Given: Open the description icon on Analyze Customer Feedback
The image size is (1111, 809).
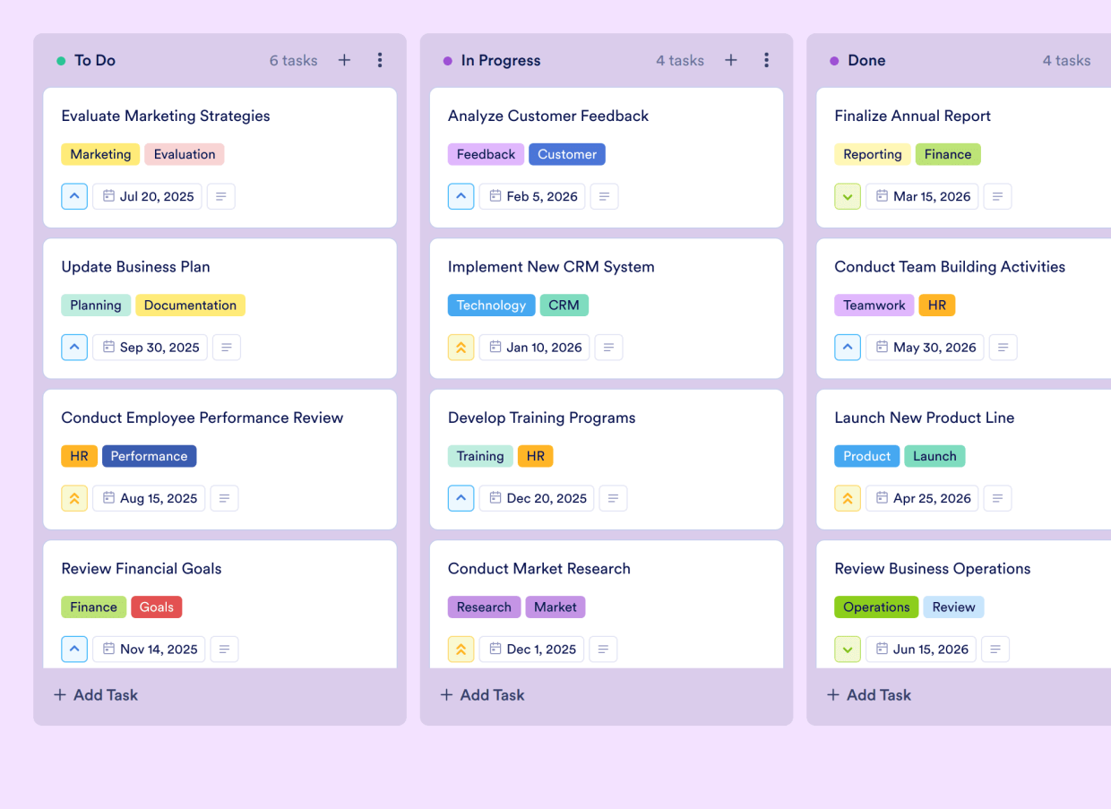Looking at the screenshot, I should pos(604,196).
